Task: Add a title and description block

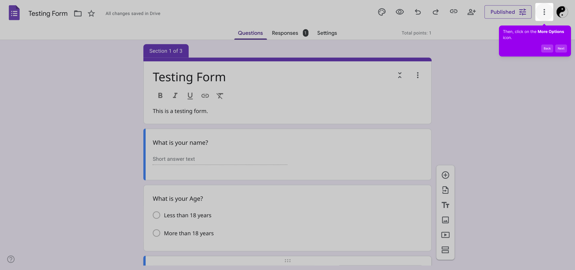Action: 445,205
